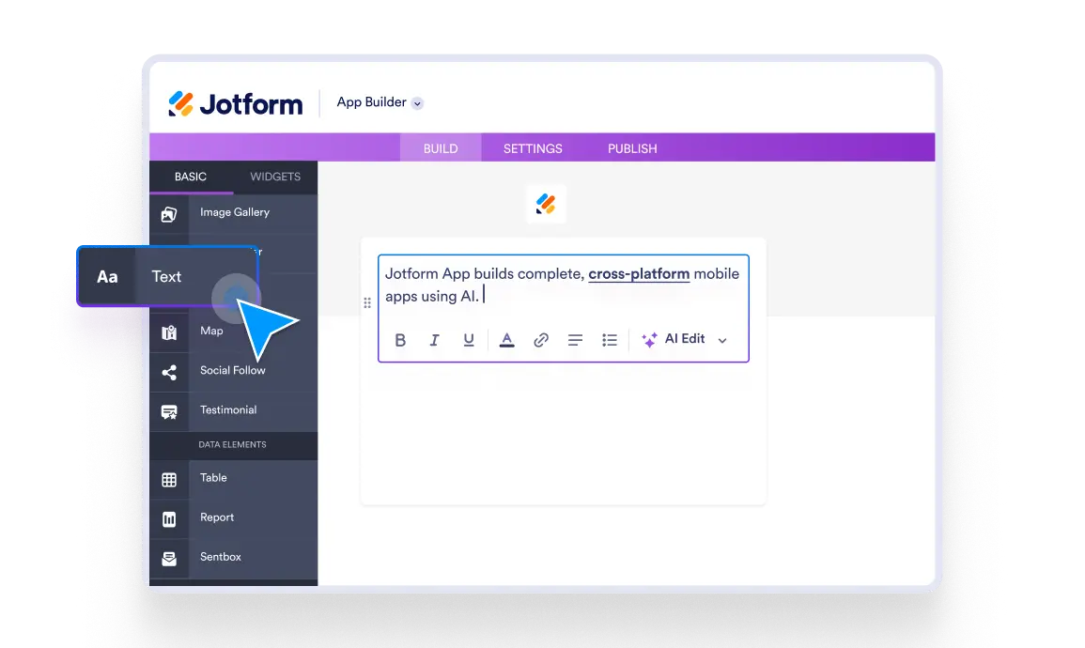Image resolution: width=1085 pixels, height=648 pixels.
Task: Toggle italic formatting in text toolbar
Action: 434,340
